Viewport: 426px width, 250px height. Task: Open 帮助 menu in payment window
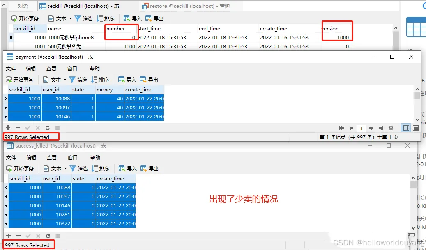pos(95,68)
